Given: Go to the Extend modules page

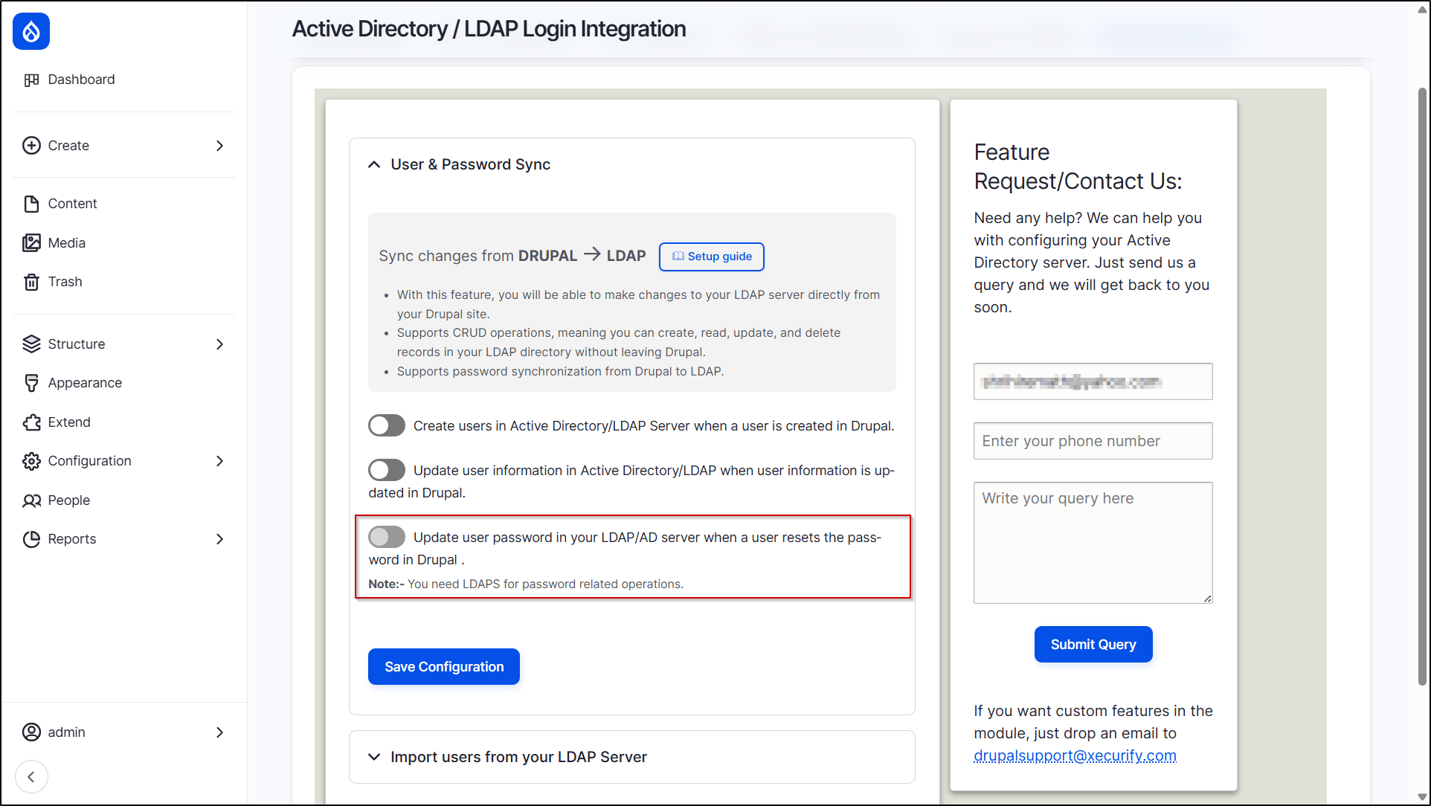Looking at the screenshot, I should (x=68, y=422).
